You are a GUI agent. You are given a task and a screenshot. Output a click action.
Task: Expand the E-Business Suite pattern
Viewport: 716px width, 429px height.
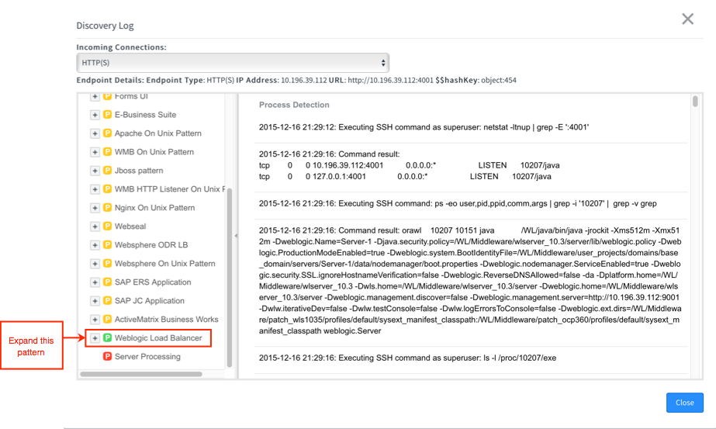point(95,115)
